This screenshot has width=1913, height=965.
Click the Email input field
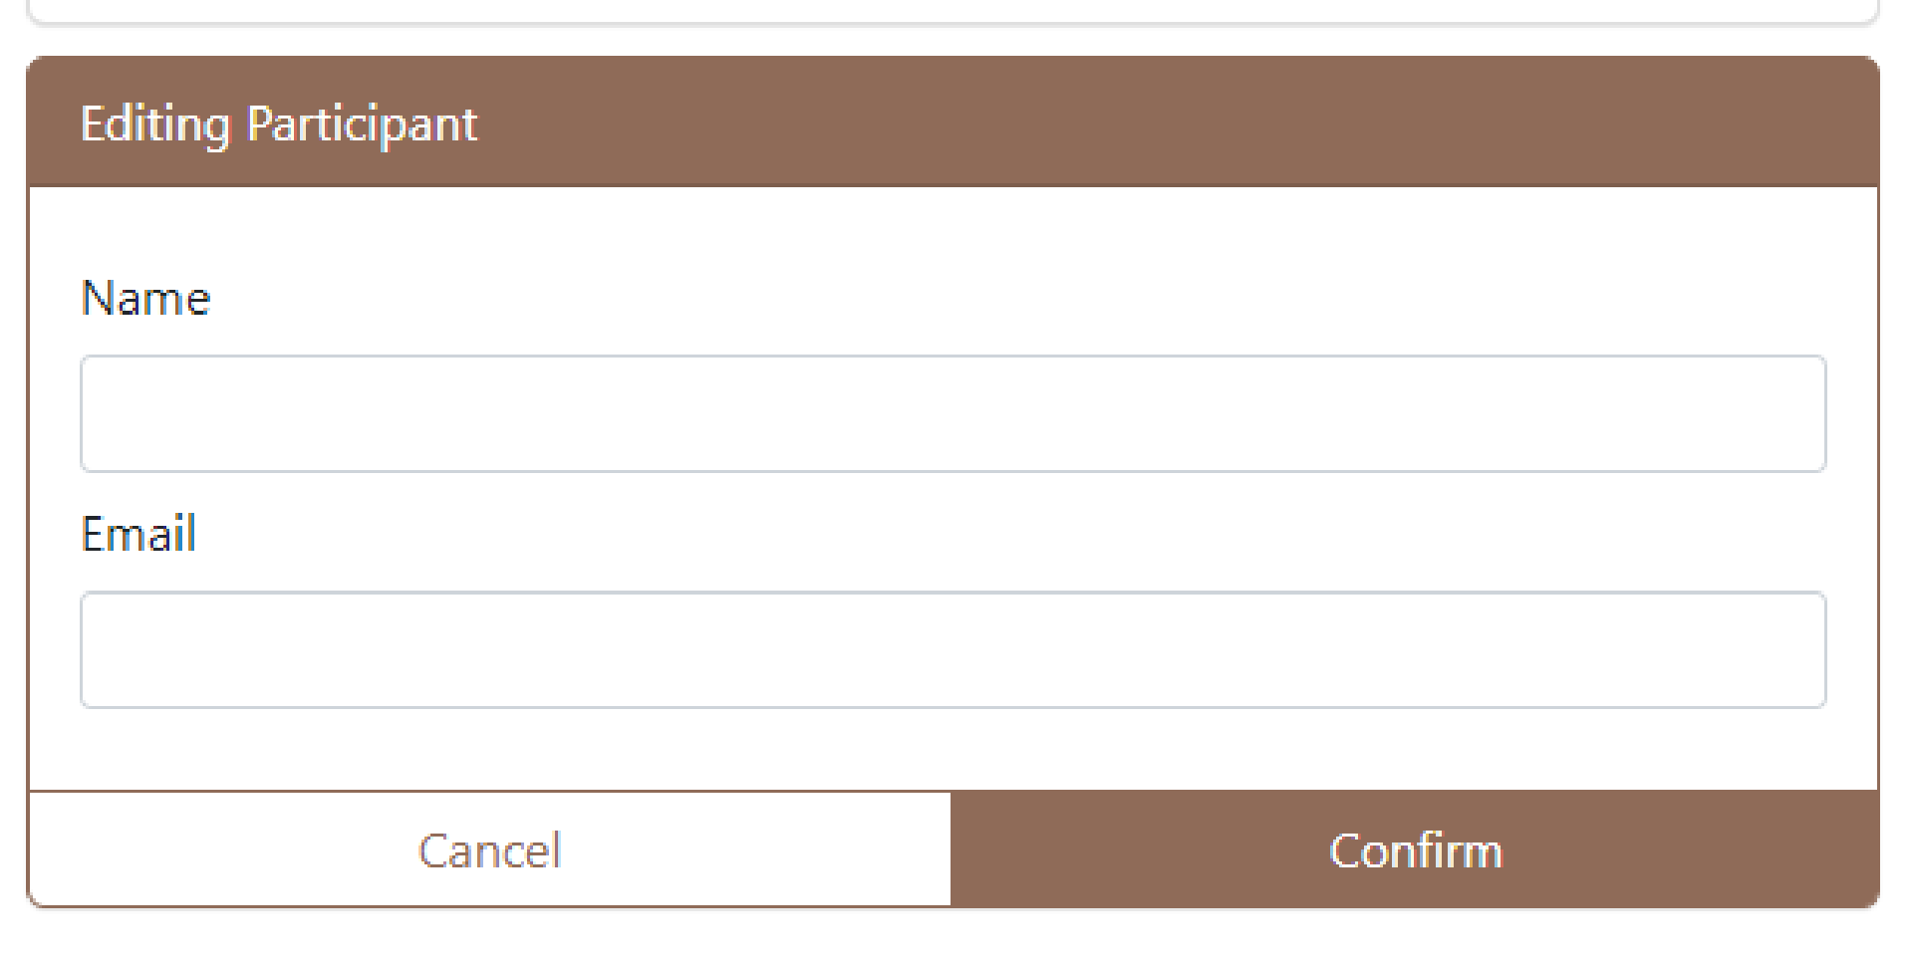click(x=953, y=649)
